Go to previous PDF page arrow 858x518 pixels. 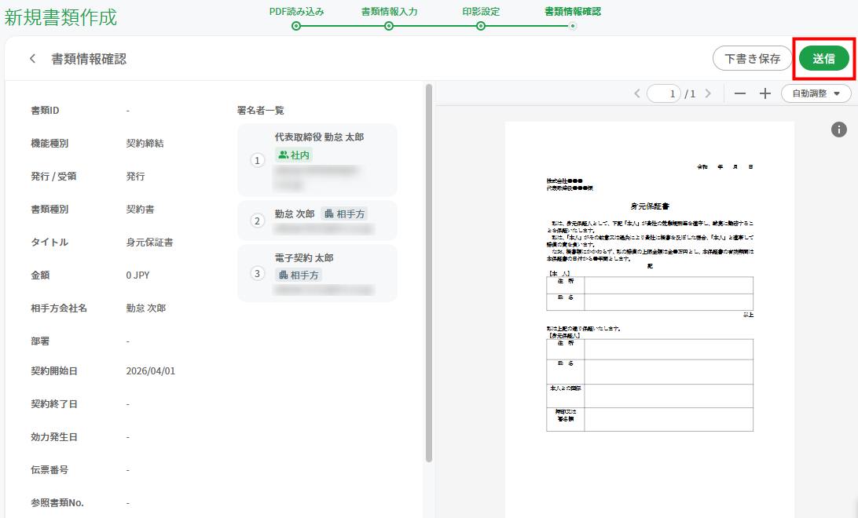[637, 93]
